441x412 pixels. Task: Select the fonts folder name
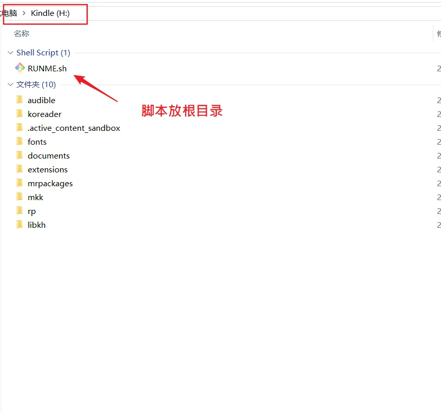37,142
